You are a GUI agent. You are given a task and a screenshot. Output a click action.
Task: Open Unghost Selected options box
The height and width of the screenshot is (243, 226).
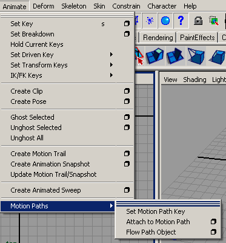tap(127, 128)
